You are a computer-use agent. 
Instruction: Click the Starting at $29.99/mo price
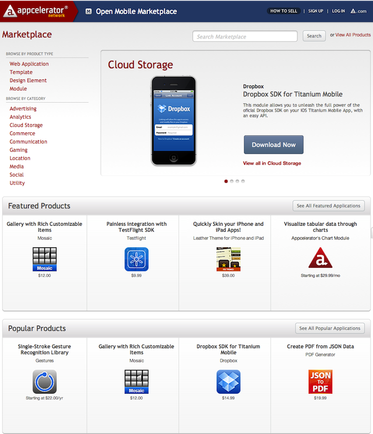320,276
